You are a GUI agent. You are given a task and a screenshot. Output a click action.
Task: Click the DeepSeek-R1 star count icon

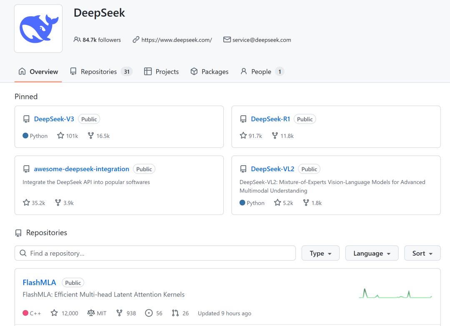pos(243,136)
